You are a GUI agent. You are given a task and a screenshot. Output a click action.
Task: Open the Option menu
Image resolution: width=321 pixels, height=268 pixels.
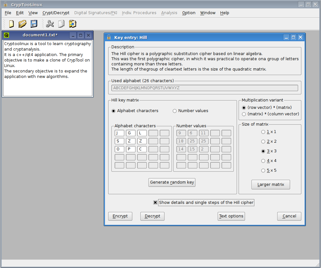click(x=189, y=13)
